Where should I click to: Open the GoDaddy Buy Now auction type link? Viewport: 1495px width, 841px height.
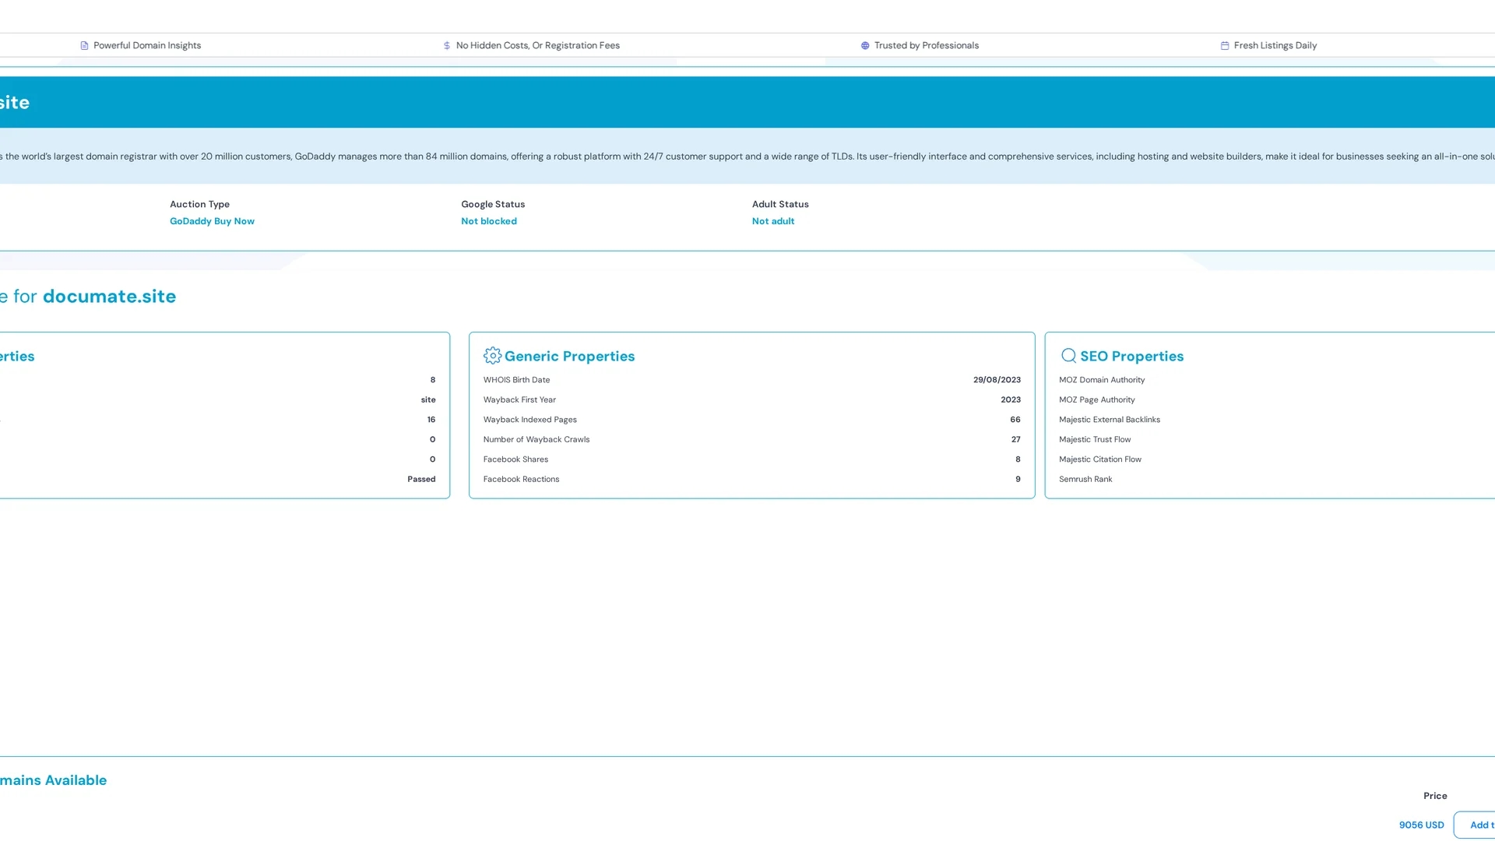point(212,221)
